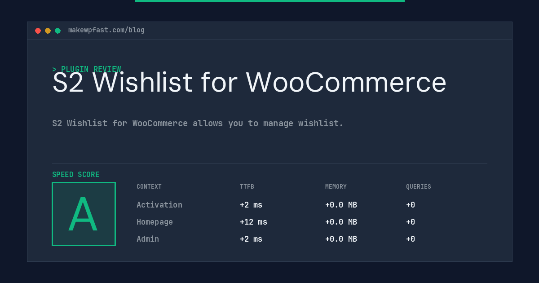Click the 'Admin' row label

[x=148, y=239]
